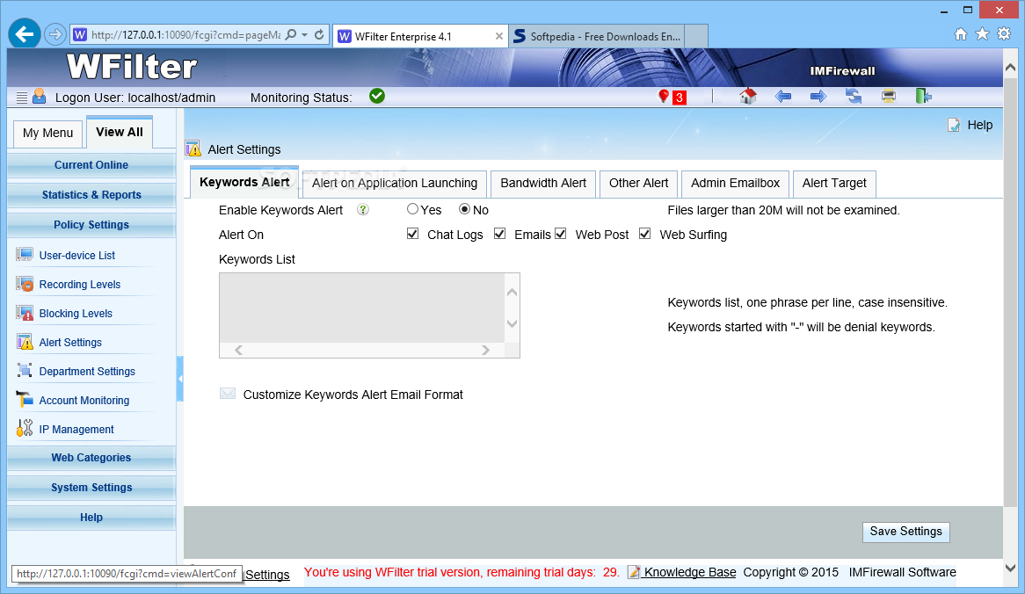This screenshot has height=594, width=1025.
Task: Open User-device List in sidebar
Action: pyautogui.click(x=76, y=256)
